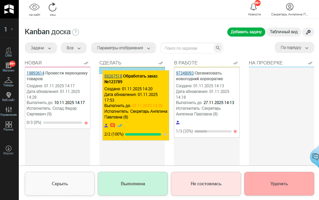Open the Веб-сайт globe icon
Image resolution: width=319 pixels, height=200 pixels.
pos(8,96)
